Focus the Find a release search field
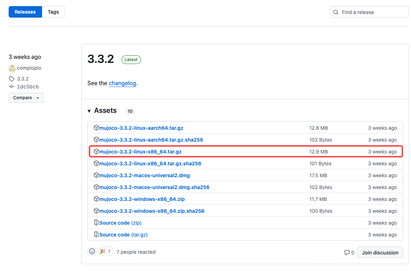411x271 pixels. 369,12
